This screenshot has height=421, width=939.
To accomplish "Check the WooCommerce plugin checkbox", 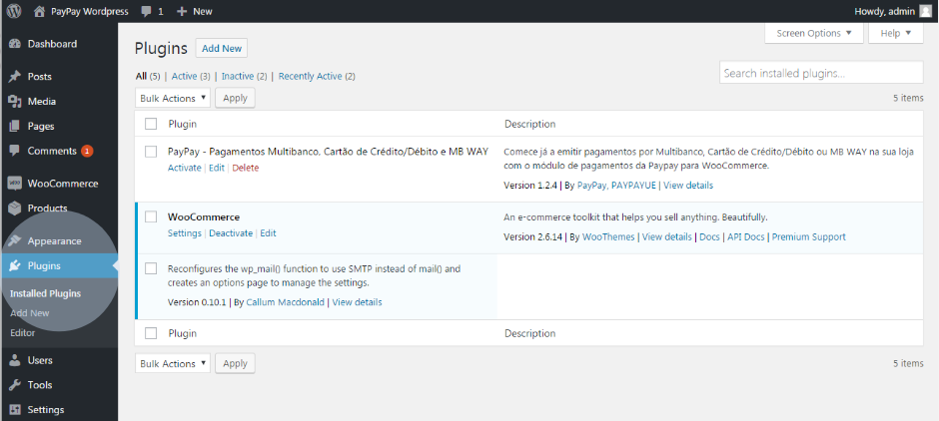I will click(x=151, y=217).
